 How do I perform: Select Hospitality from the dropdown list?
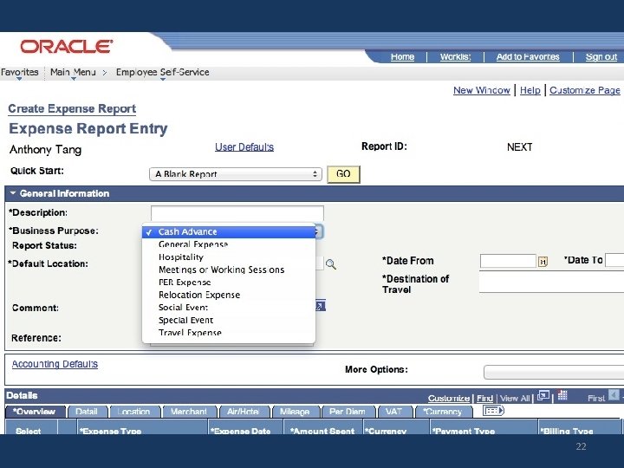tap(229, 257)
